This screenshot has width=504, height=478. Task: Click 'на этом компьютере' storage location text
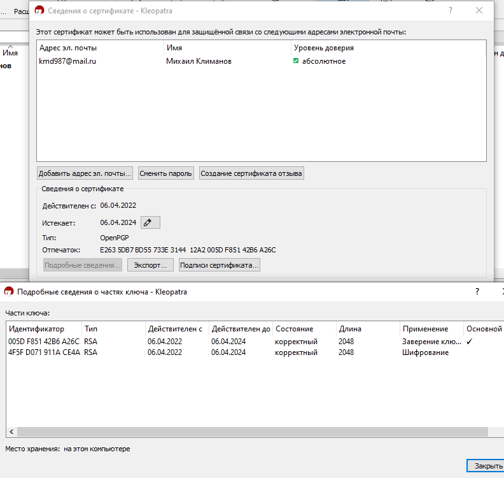click(x=97, y=449)
